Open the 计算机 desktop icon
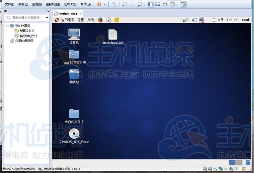 click(74, 34)
